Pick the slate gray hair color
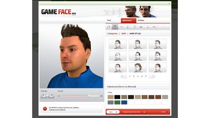 point(111,103)
